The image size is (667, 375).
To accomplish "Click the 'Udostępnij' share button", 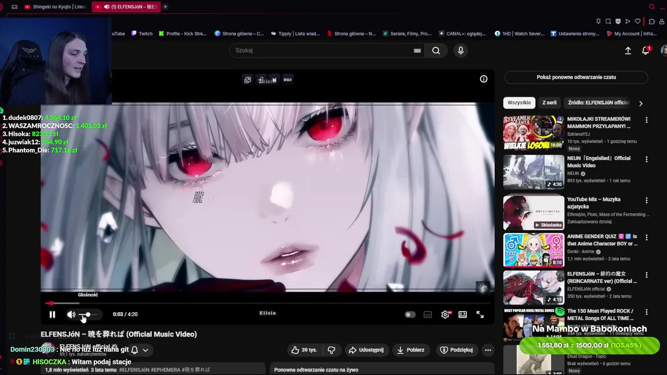I will [x=366, y=350].
